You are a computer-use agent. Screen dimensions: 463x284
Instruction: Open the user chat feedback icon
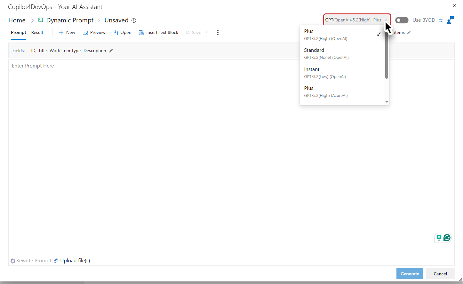451,20
